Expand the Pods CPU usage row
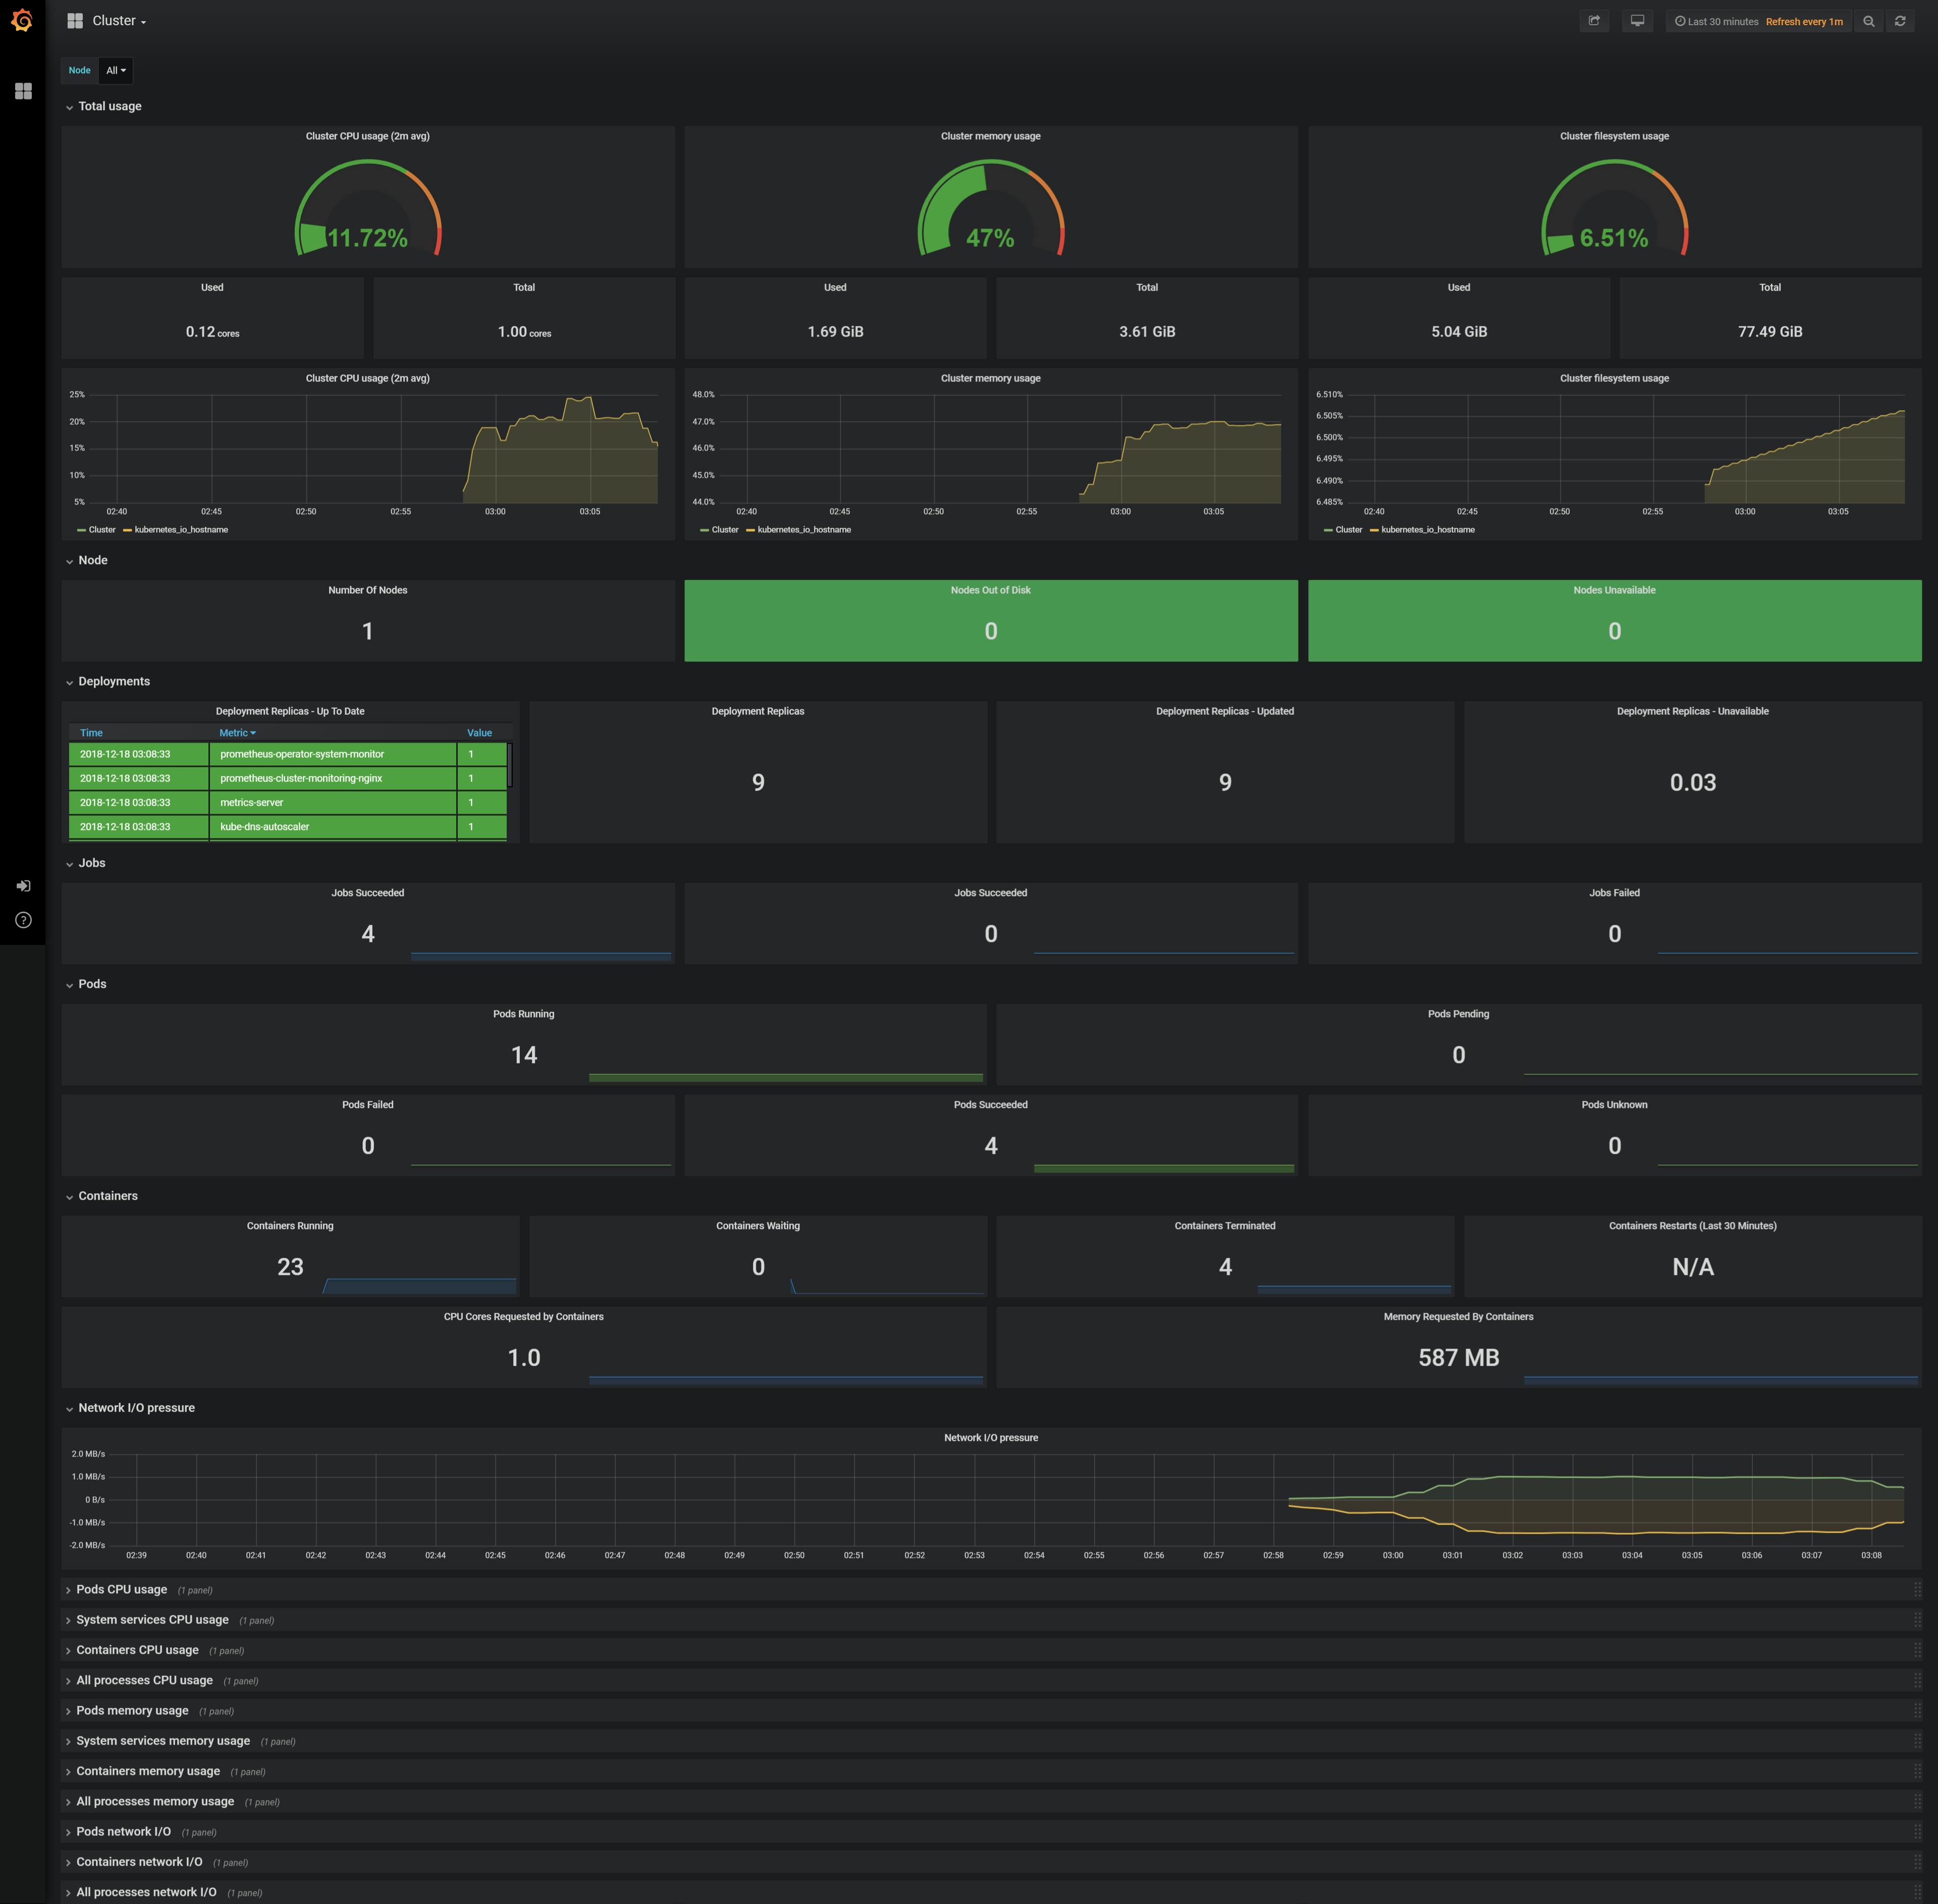1938x1904 pixels. point(121,1589)
